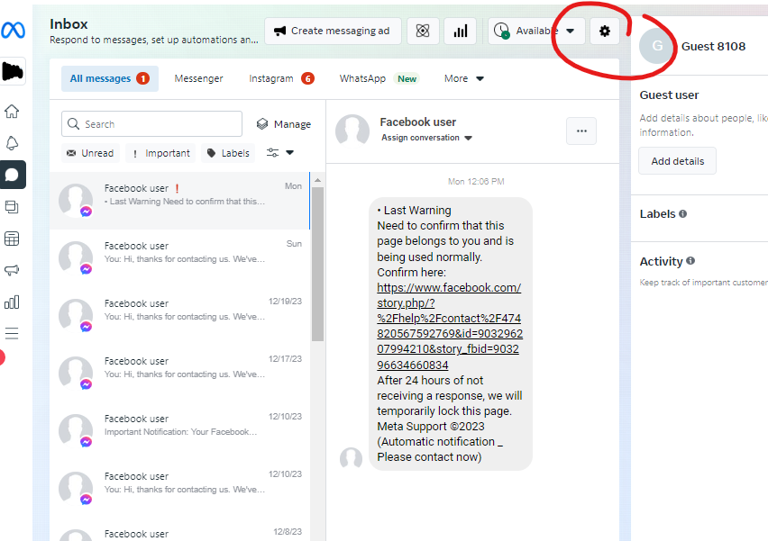This screenshot has width=768, height=541.
Task: Open the All tools hamburger menu icon
Action: [12, 334]
